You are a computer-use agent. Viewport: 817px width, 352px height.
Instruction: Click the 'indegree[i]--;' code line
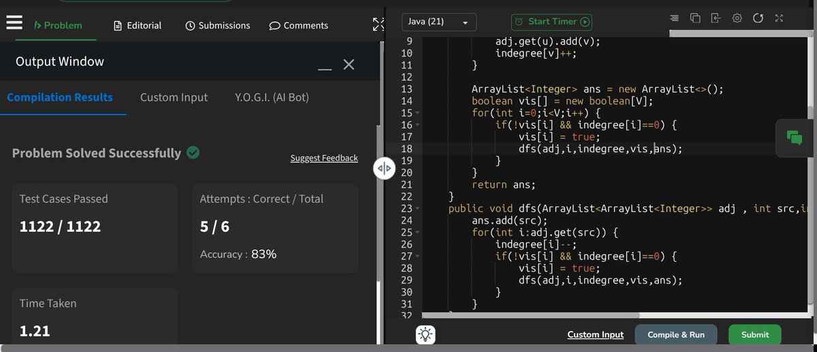[x=536, y=245]
